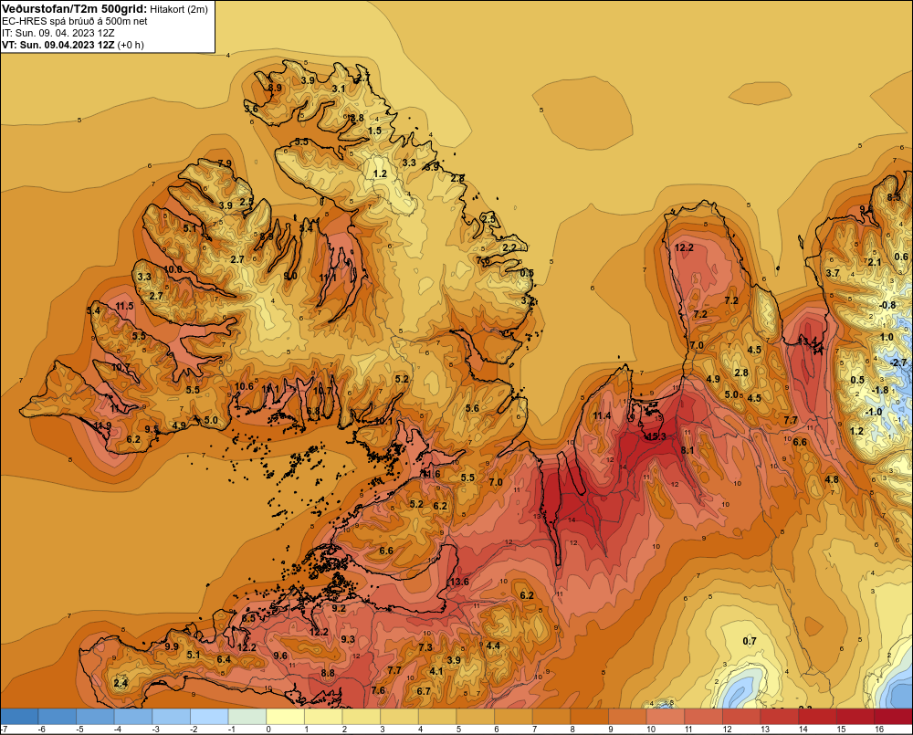The height and width of the screenshot is (735, 913).
Task: Select the legend color cell between 8 and 9
Action: pyautogui.click(x=589, y=716)
